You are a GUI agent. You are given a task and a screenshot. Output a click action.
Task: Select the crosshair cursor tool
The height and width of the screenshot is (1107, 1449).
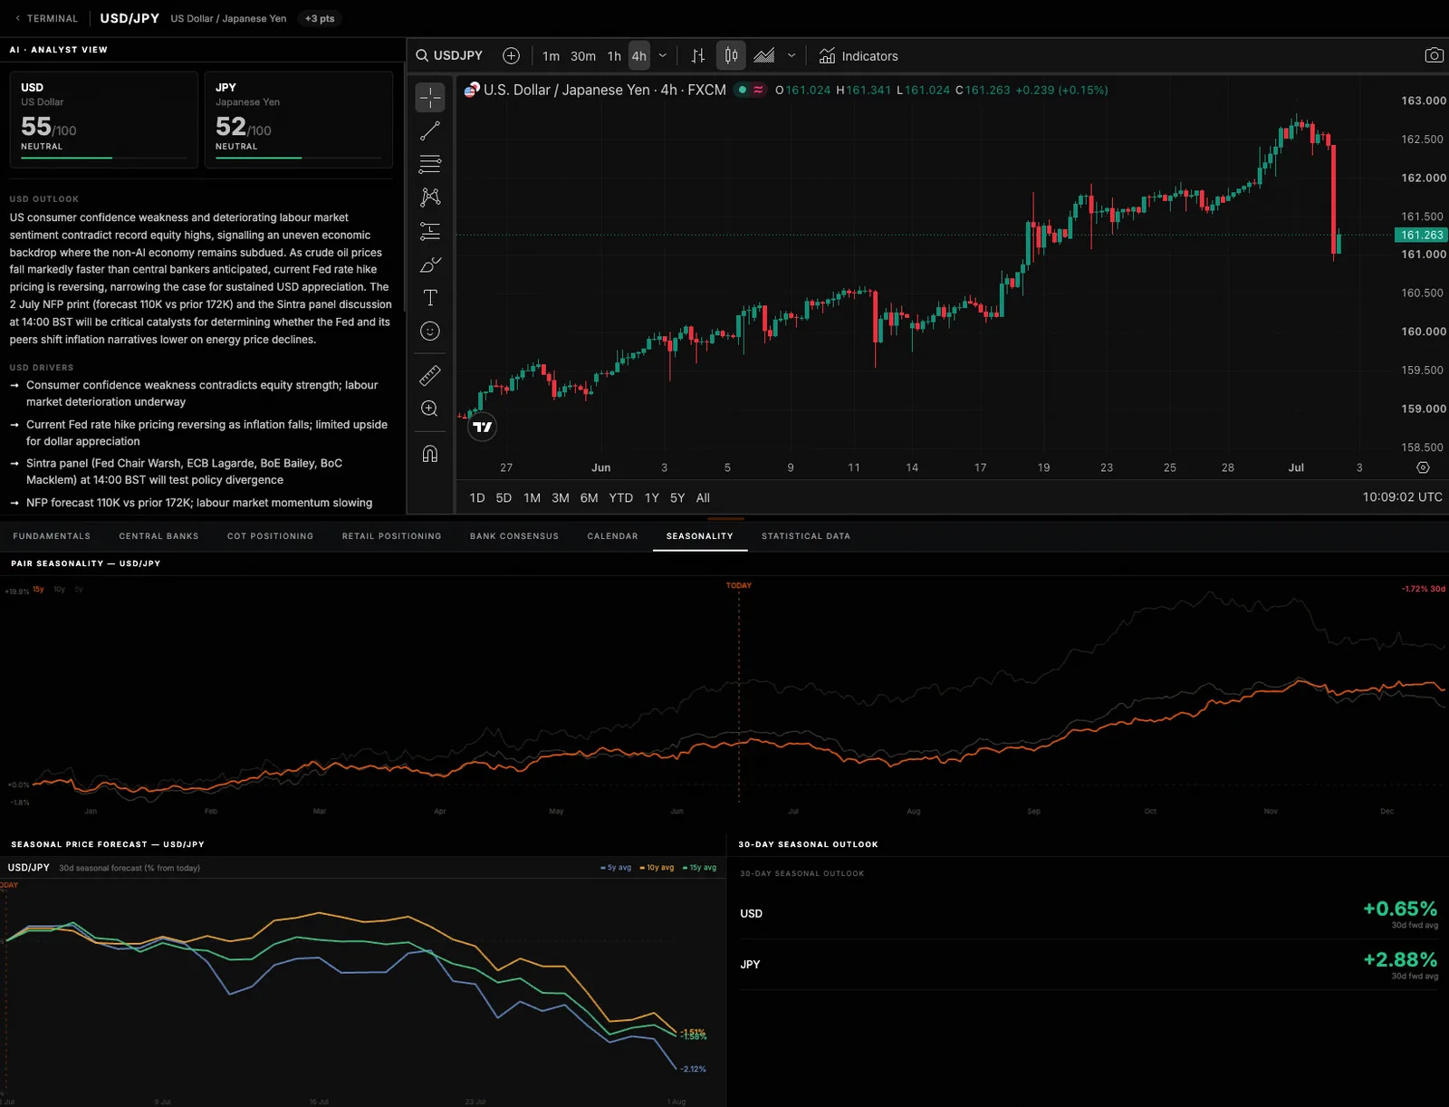(430, 97)
